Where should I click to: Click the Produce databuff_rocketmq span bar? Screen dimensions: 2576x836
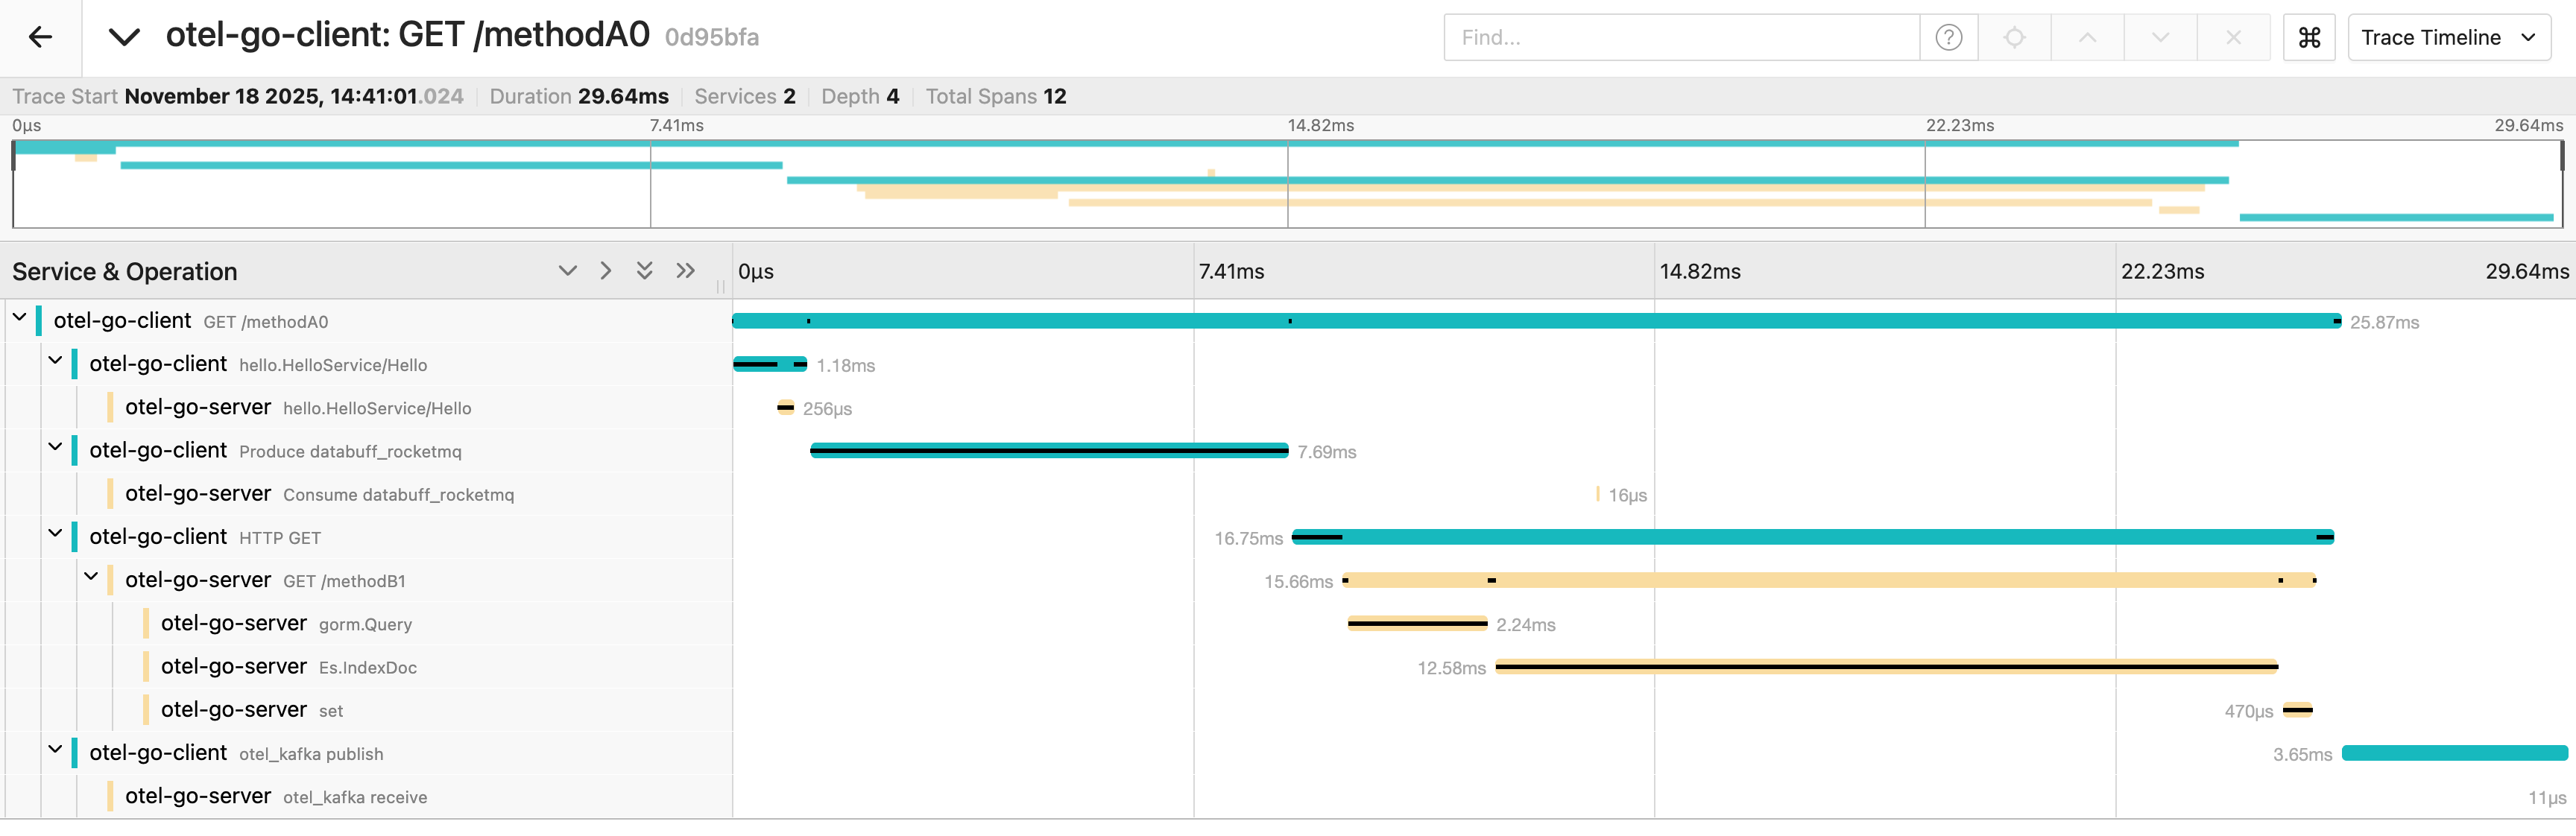coord(1049,451)
